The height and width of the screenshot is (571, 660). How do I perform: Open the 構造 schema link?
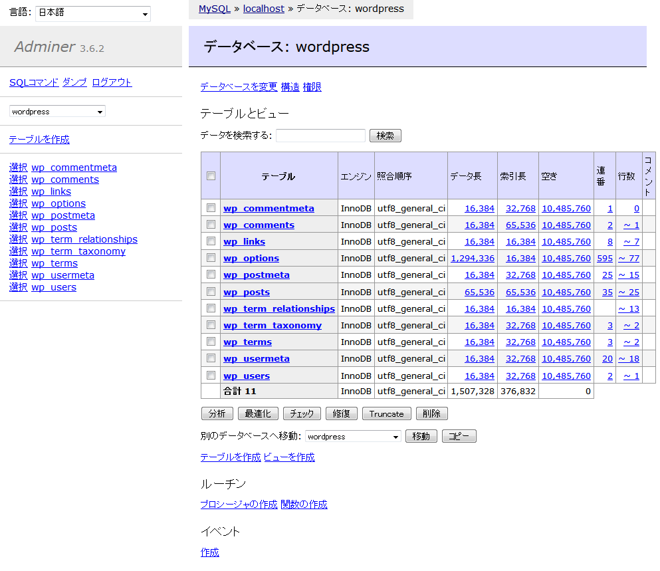[290, 86]
